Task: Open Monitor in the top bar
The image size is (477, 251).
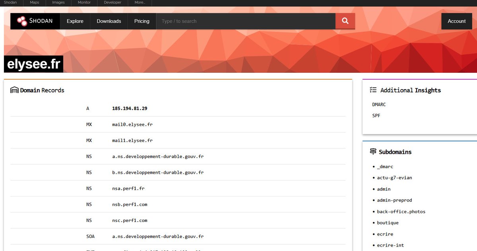Action: tap(84, 2)
